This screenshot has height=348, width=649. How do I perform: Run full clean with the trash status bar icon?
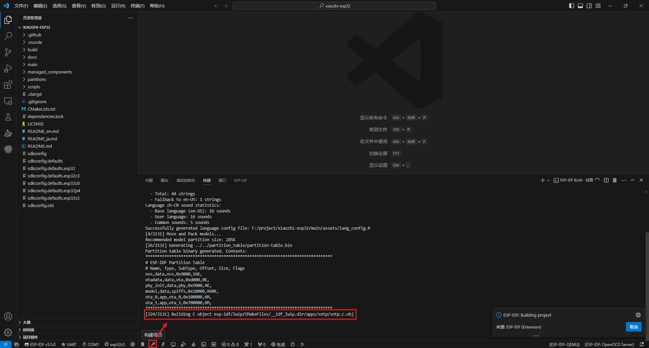[x=142, y=344]
